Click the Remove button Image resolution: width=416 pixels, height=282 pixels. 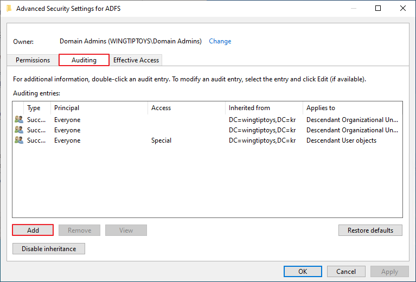(79, 230)
